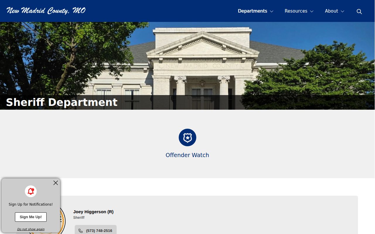Viewport: 375px width, 234px height.
Task: Expand the Resources menu
Action: click(x=299, y=11)
